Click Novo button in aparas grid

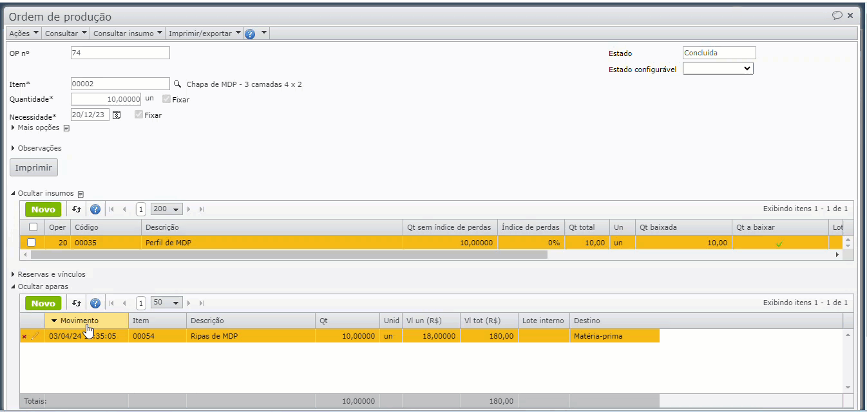click(43, 303)
